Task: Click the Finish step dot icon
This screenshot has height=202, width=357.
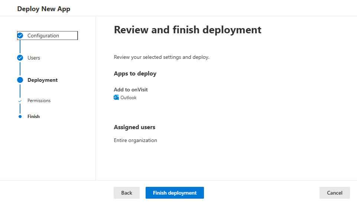Action: click(20, 117)
